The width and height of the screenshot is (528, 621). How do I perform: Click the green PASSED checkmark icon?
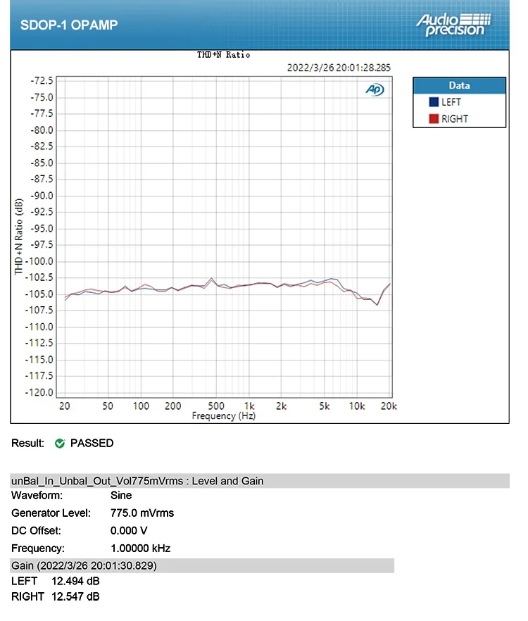[x=60, y=444]
